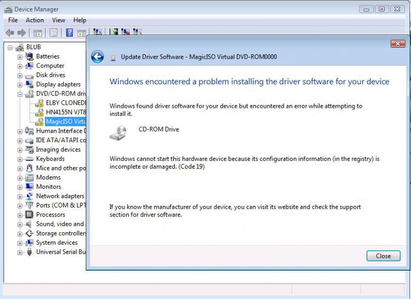Viewport: 411px width, 299px height.
Task: Click the Processors chip icon
Action: 30,215
